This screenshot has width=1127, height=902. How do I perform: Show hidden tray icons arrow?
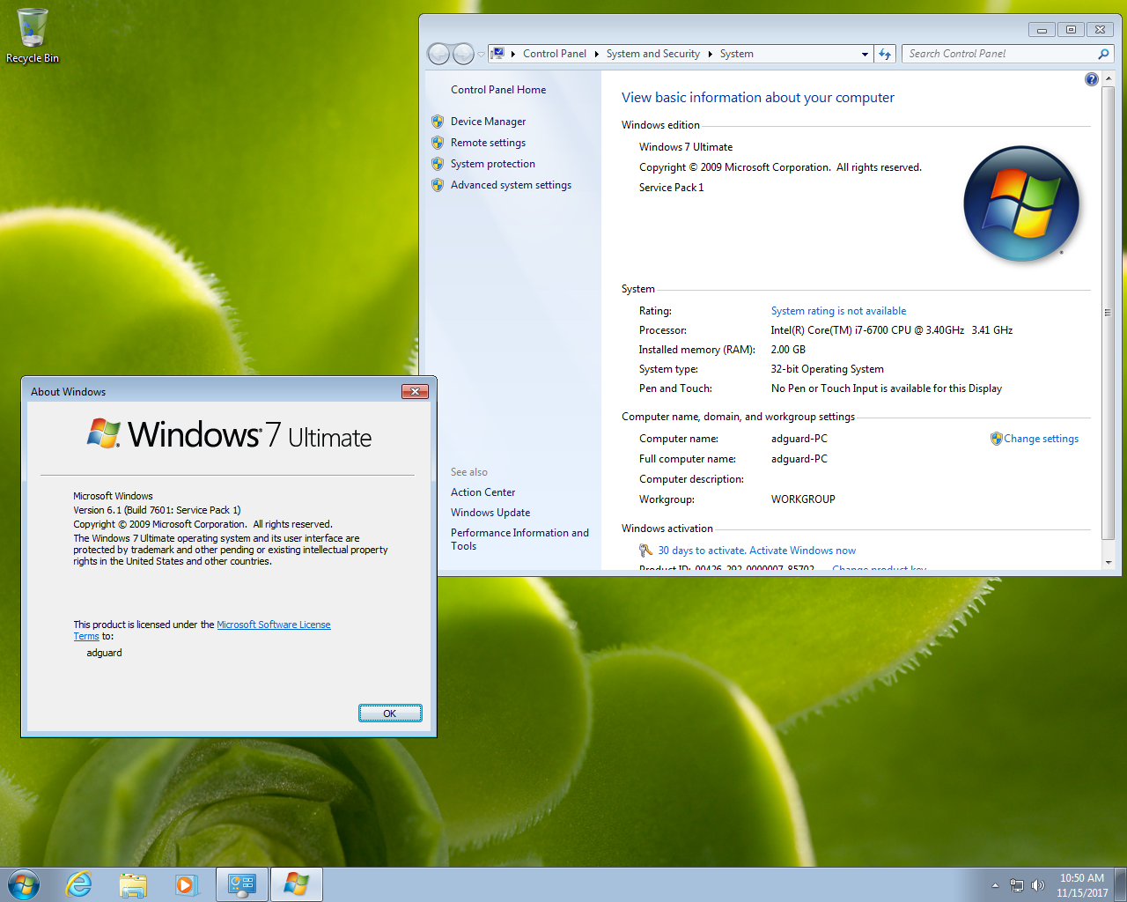coord(995,885)
